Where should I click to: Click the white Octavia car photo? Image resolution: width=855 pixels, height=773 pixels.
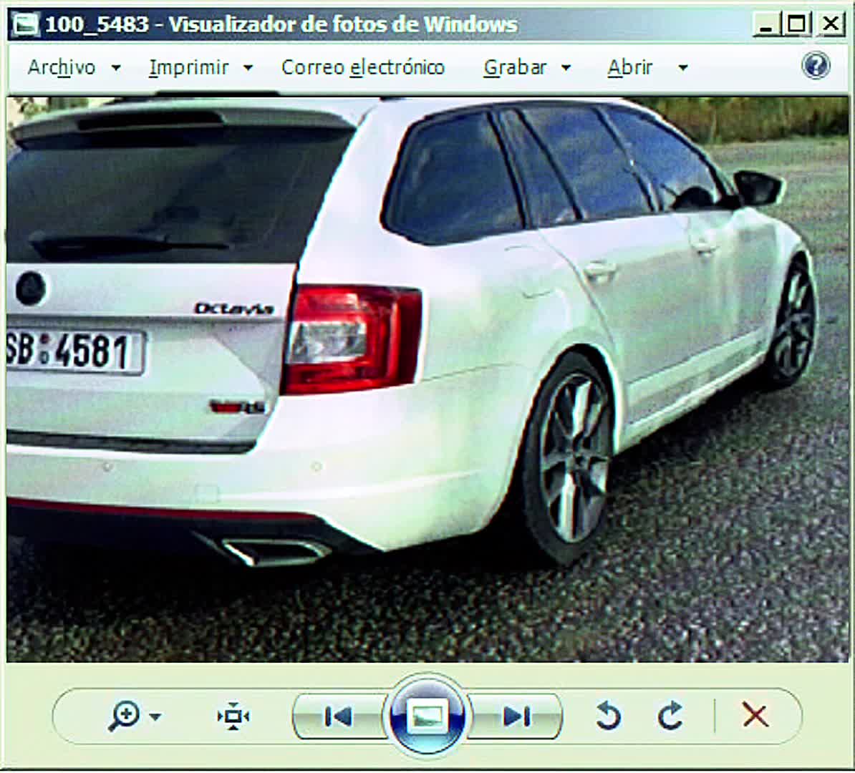[427, 379]
